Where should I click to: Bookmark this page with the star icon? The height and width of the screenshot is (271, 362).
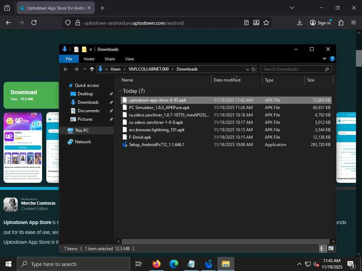click(x=266, y=23)
